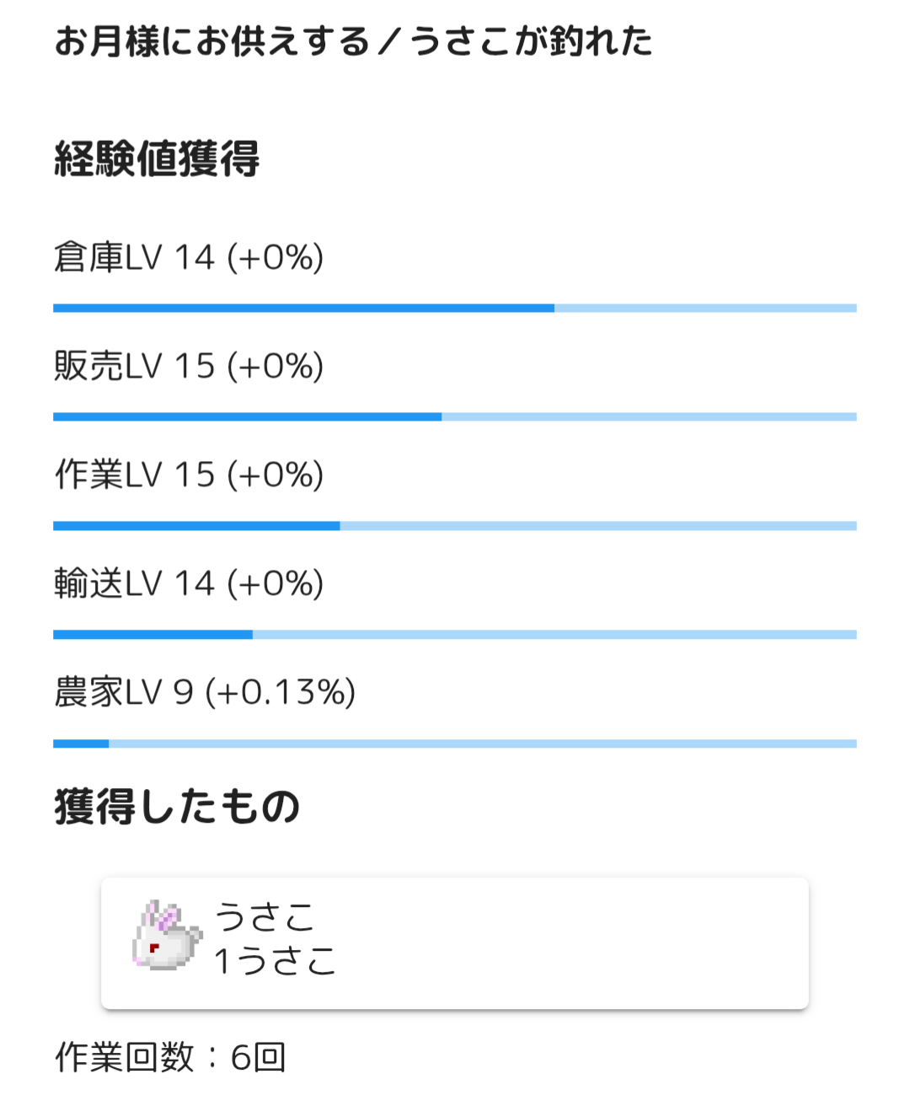Tap the うさこが釣れた title text
910x1106 pixels.
[532, 41]
